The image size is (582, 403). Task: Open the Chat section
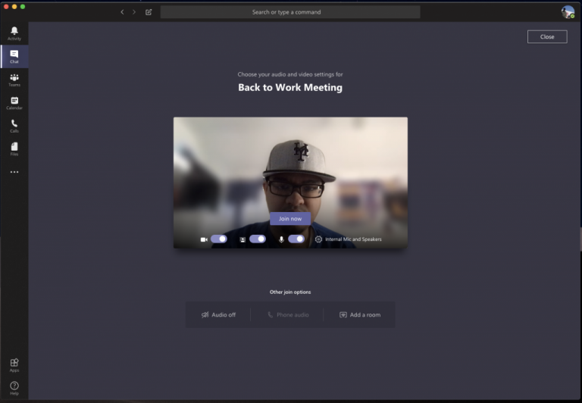coord(14,56)
